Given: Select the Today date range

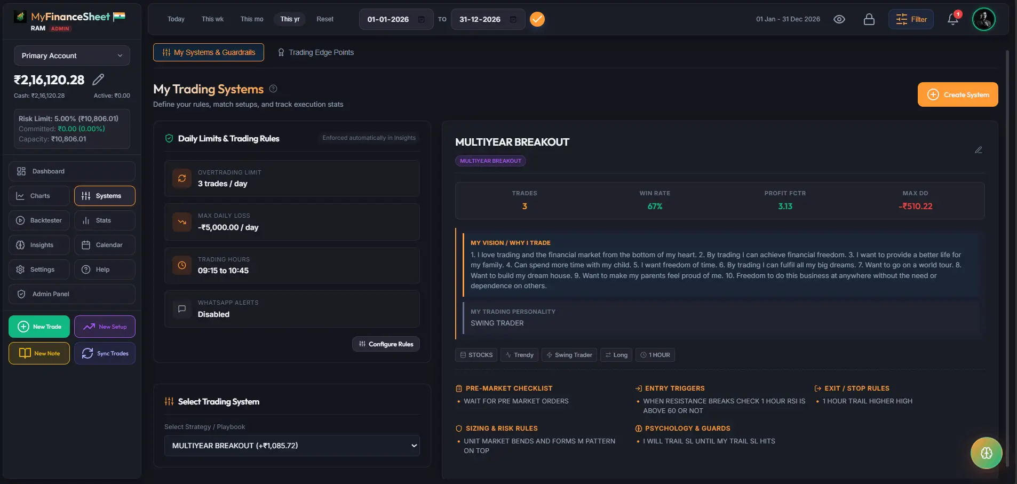Looking at the screenshot, I should coord(176,19).
